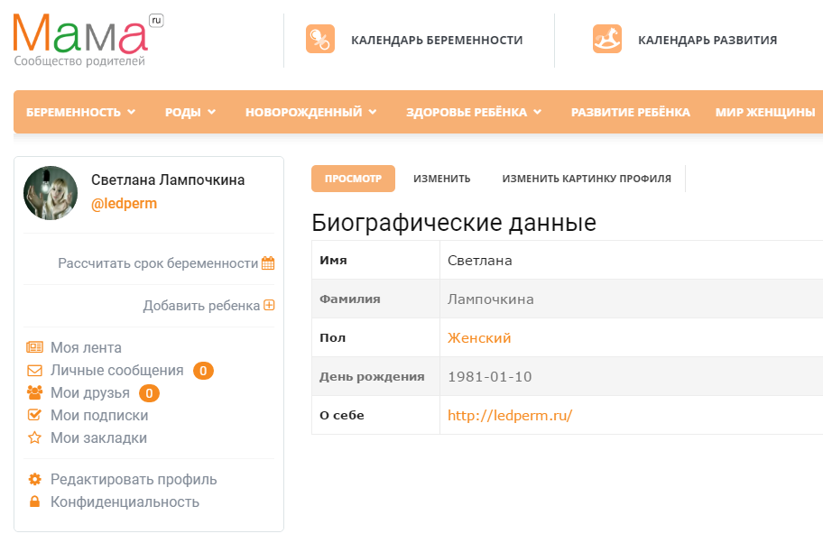
Task: Click the star icon for bookmarks
Action: click(x=35, y=438)
